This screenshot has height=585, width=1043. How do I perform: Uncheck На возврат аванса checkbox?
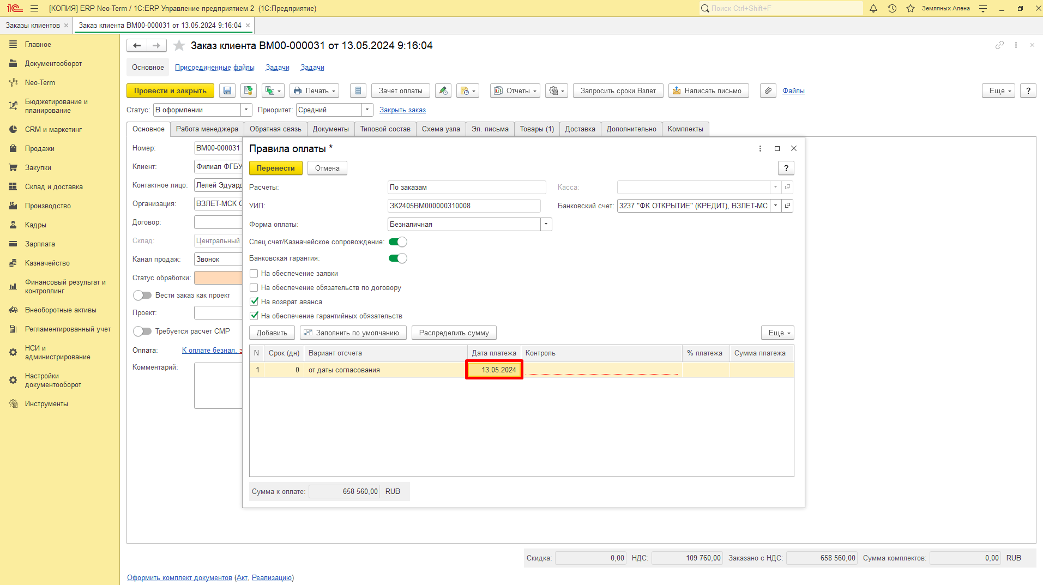tap(254, 301)
